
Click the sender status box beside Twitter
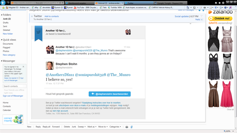tap(32, 16)
